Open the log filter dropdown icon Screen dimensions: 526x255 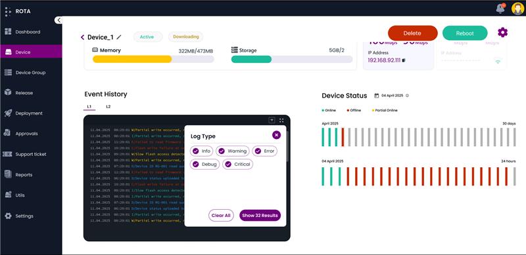pyautogui.click(x=272, y=120)
